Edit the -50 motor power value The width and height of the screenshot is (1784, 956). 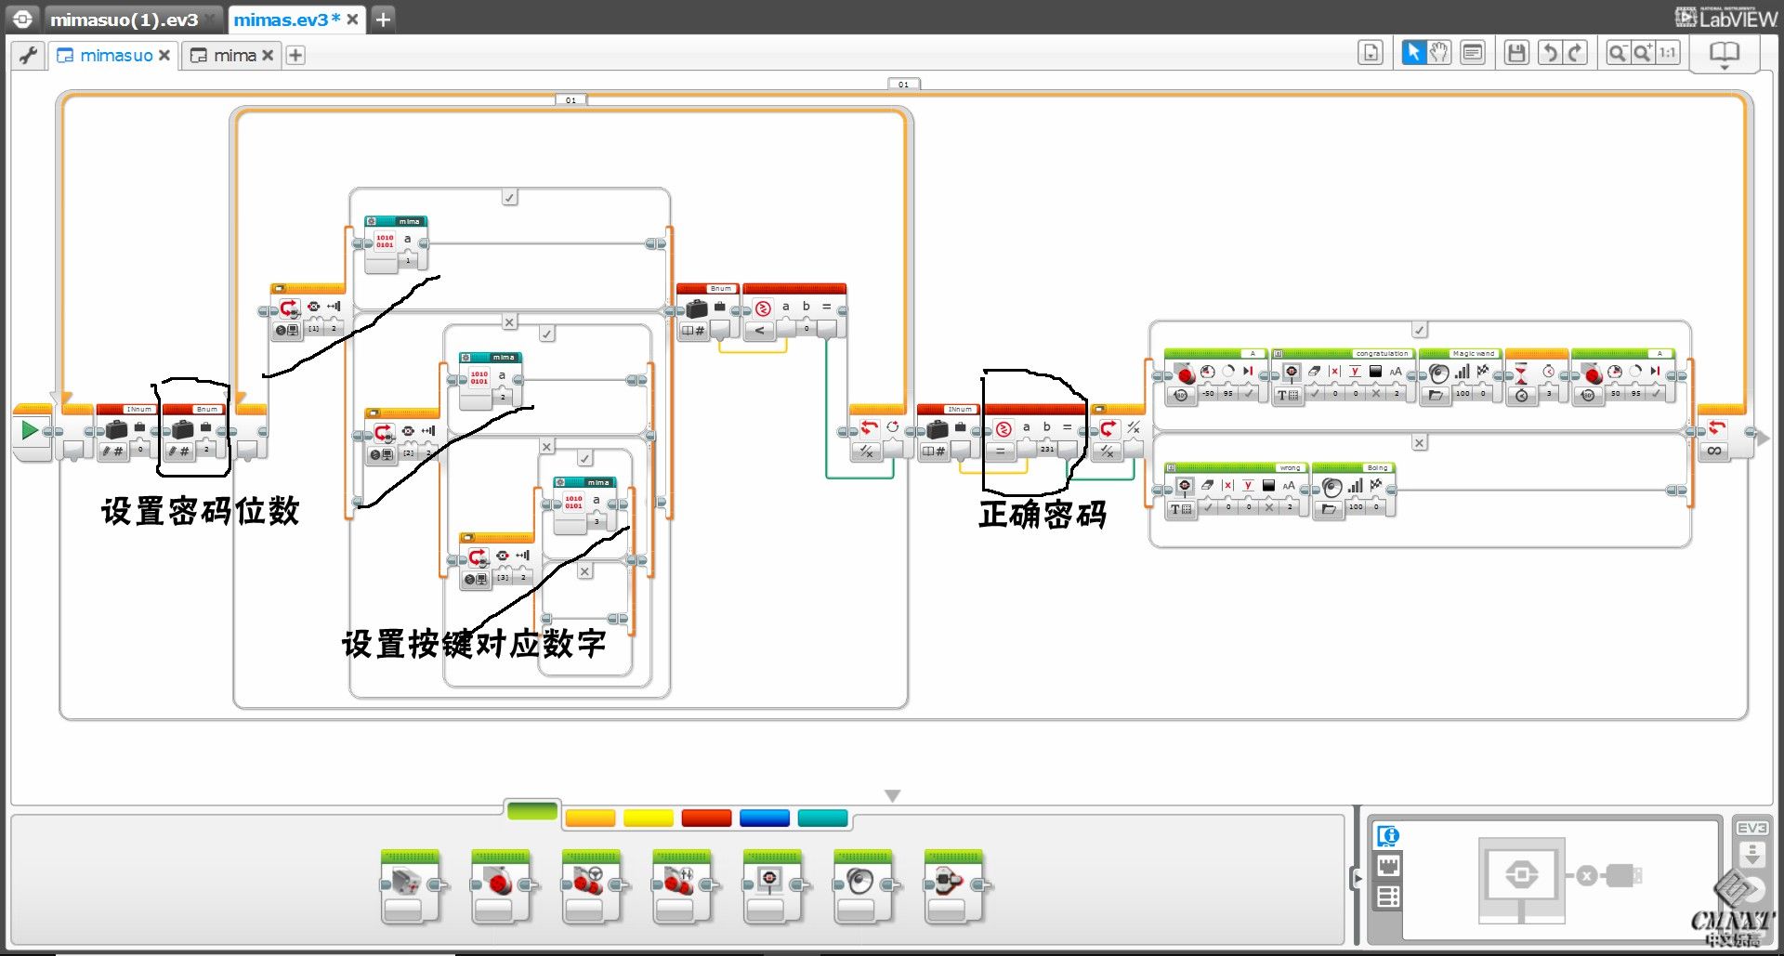tap(1208, 394)
